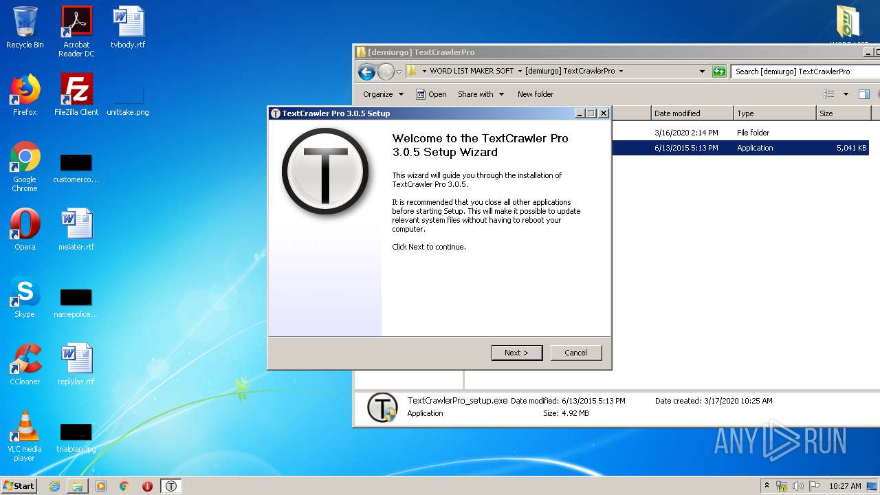
Task: Cancel the TextCrawler Pro setup
Action: click(576, 353)
